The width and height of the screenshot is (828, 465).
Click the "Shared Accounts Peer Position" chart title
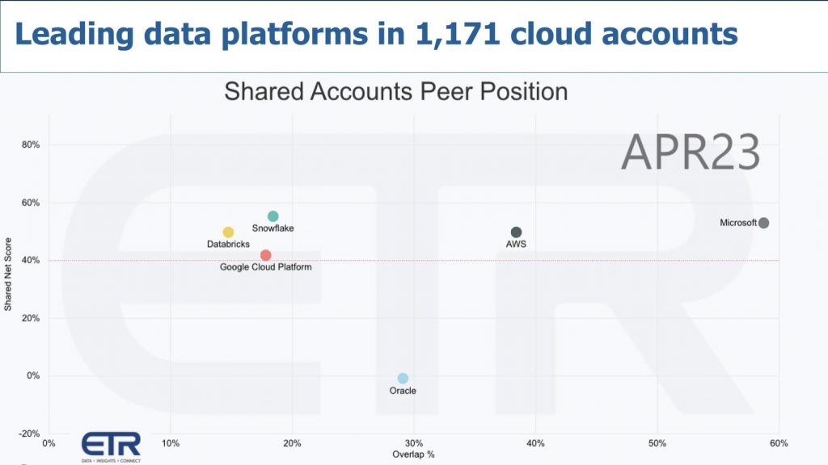(x=395, y=91)
